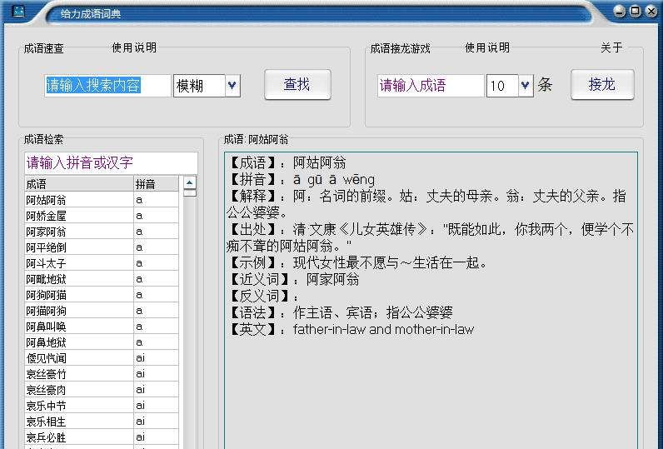Click the 【拼音】 line in definition
663x449 pixels.
(x=301, y=179)
